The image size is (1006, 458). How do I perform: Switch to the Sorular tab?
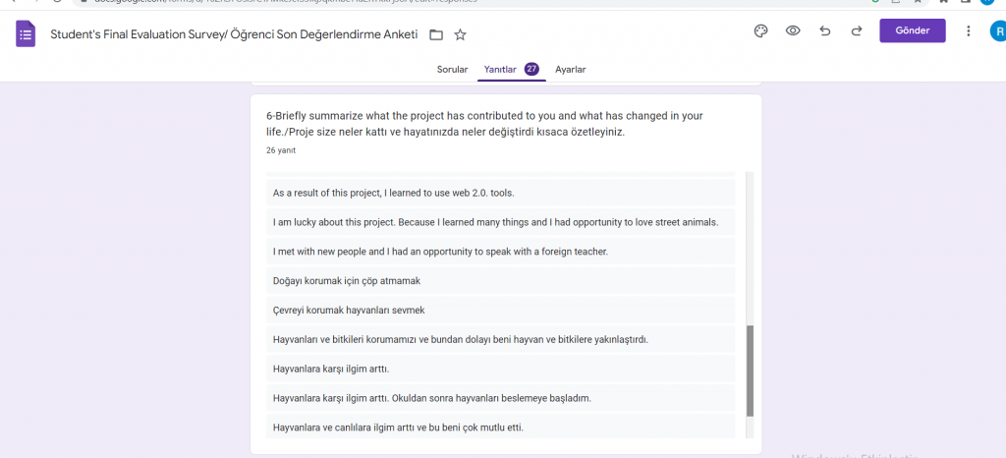[452, 70]
